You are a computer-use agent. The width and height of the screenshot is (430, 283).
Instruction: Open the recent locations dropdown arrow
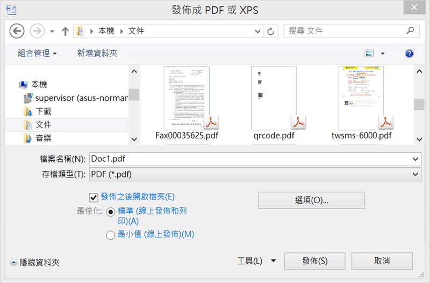tap(52, 32)
